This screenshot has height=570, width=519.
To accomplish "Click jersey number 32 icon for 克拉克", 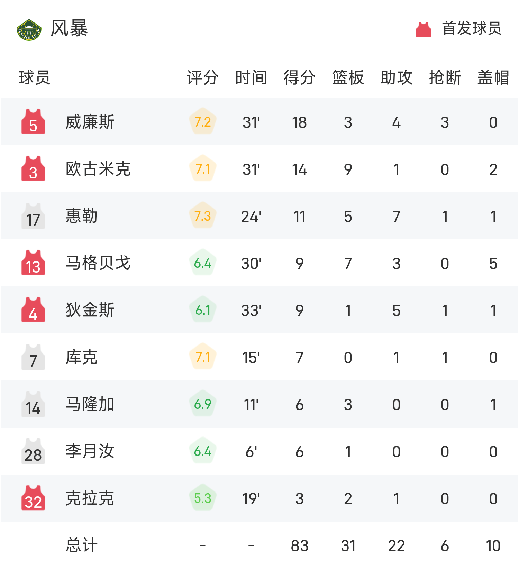I will pyautogui.click(x=33, y=498).
